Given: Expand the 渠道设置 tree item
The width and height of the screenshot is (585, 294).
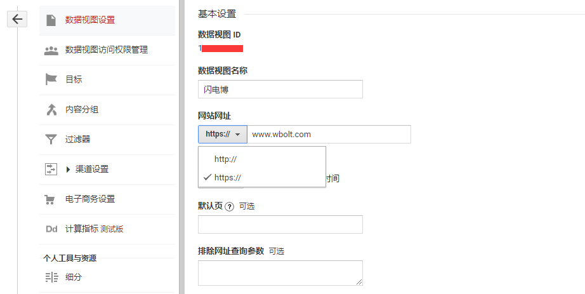Looking at the screenshot, I should click(x=68, y=170).
